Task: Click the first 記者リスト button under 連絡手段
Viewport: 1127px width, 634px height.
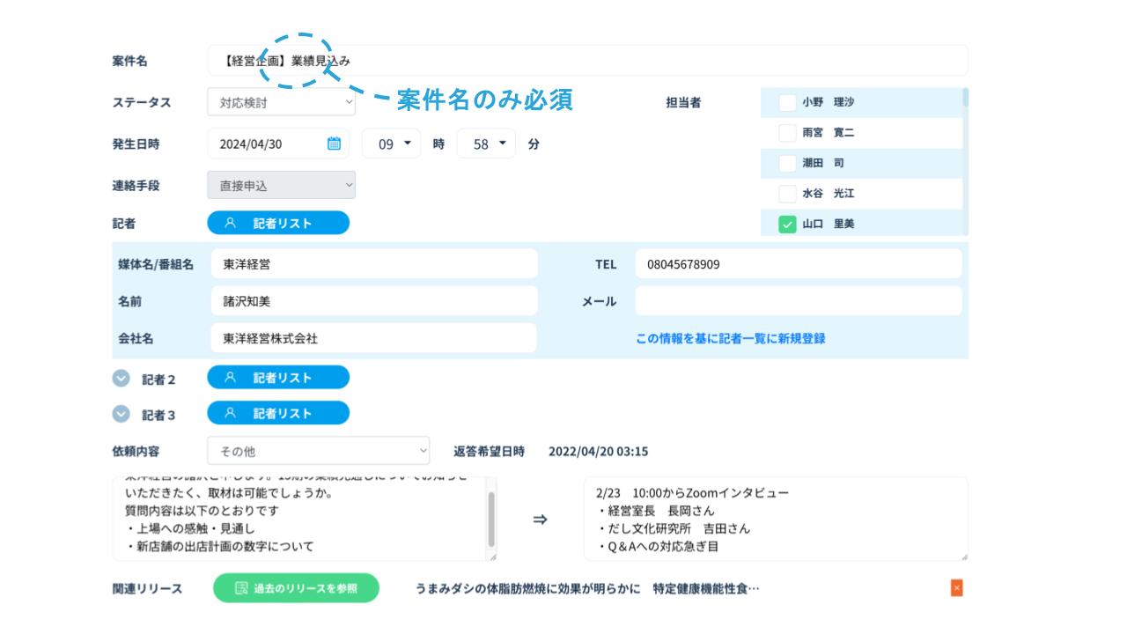Action: 278,224
